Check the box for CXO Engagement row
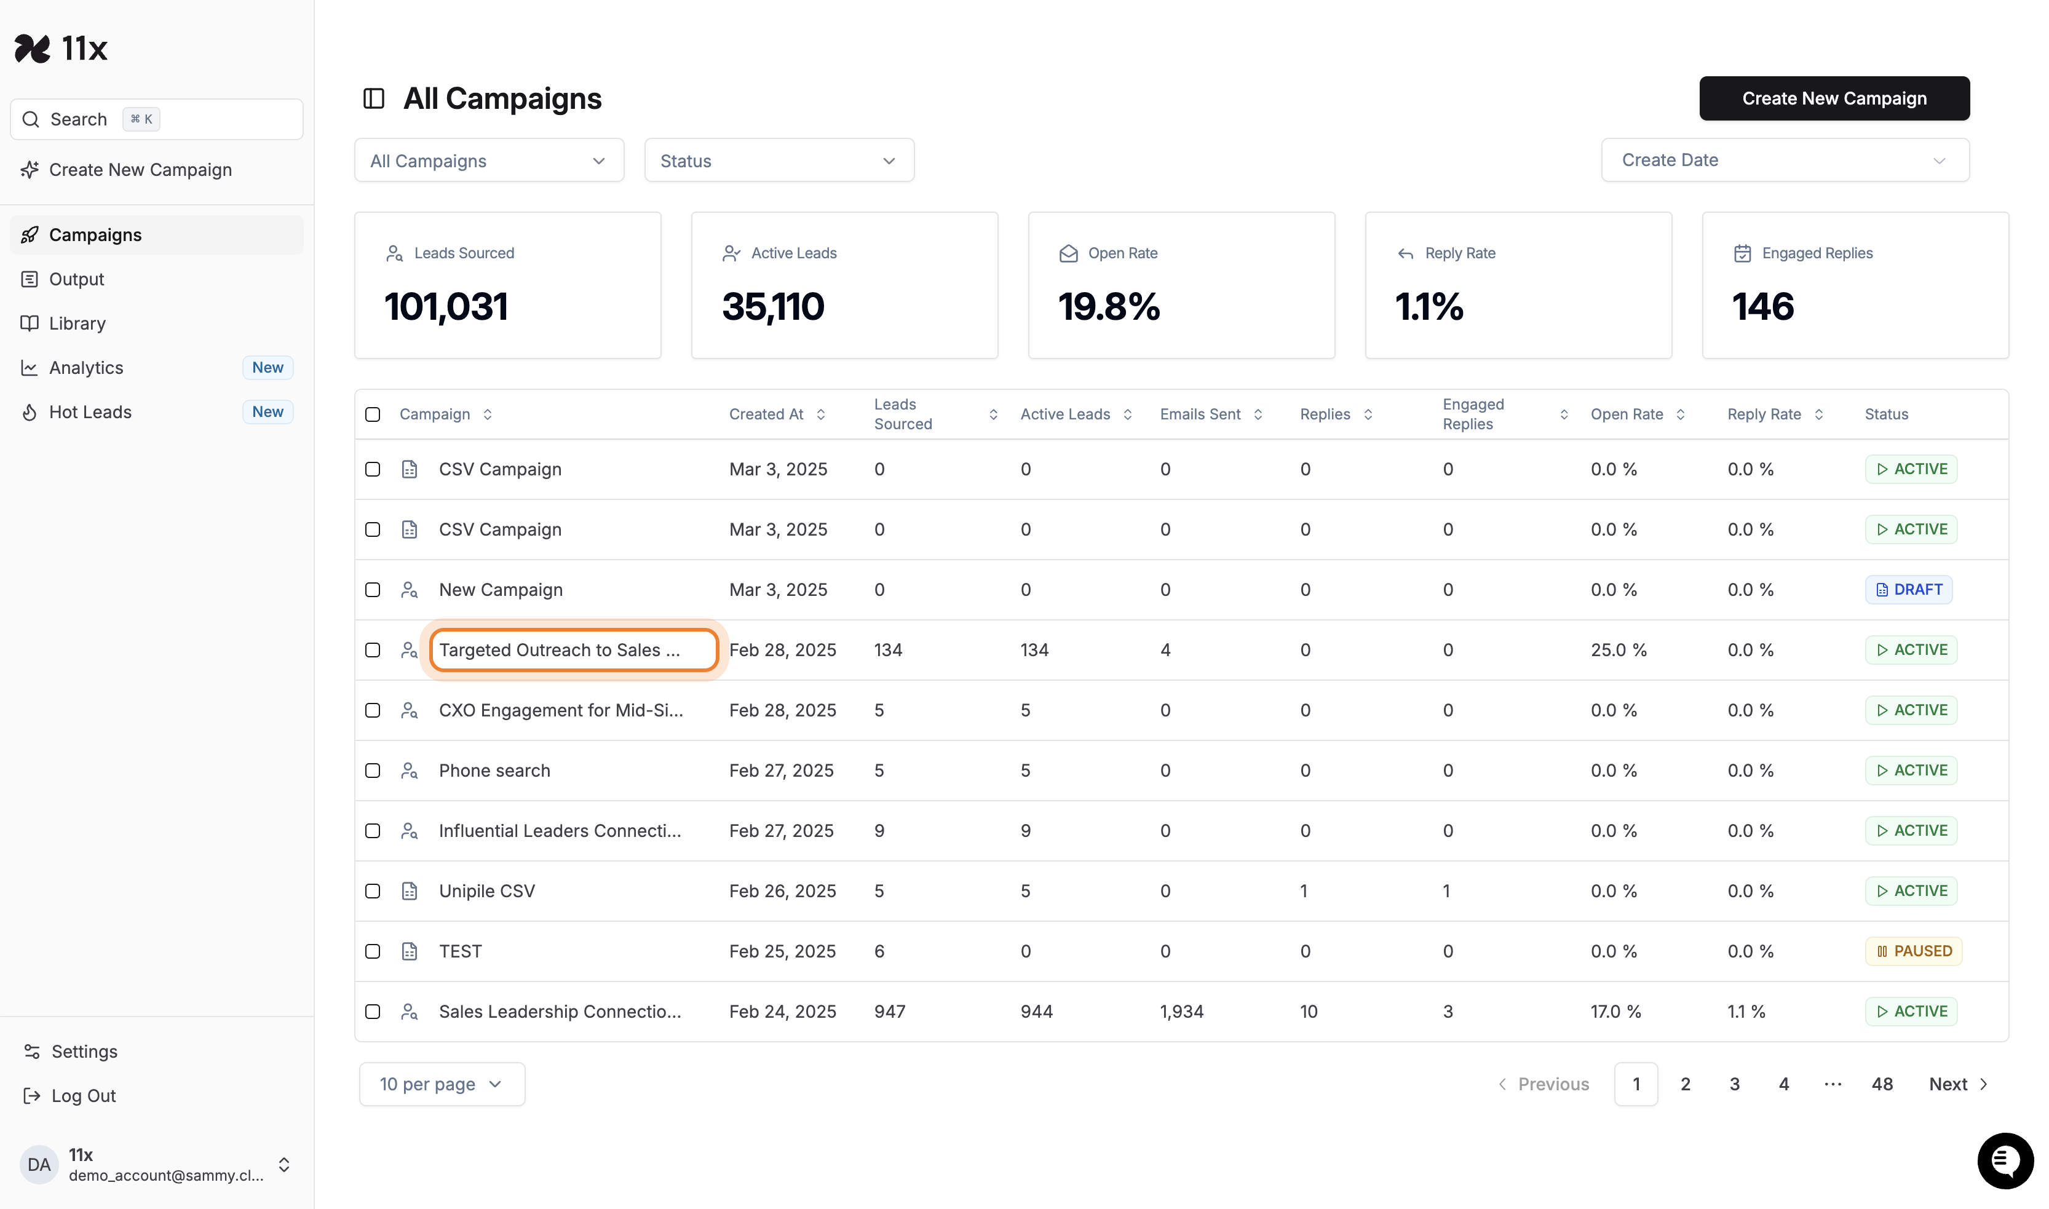The width and height of the screenshot is (2049, 1209). tap(372, 710)
